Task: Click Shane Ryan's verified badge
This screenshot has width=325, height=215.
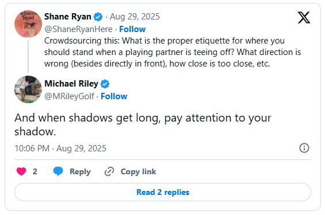Action: pyautogui.click(x=98, y=17)
